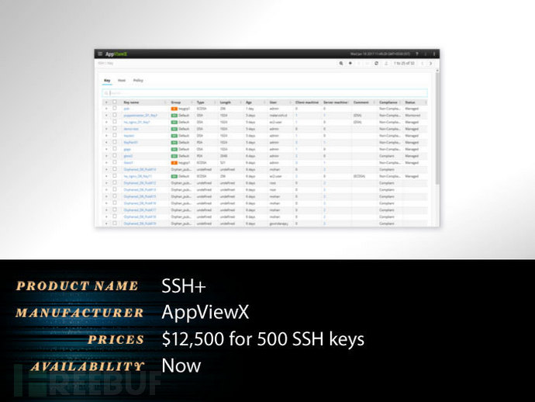Viewport: 535px width, 402px height.
Task: Sort by the Server machine column header
Action: 336,102
